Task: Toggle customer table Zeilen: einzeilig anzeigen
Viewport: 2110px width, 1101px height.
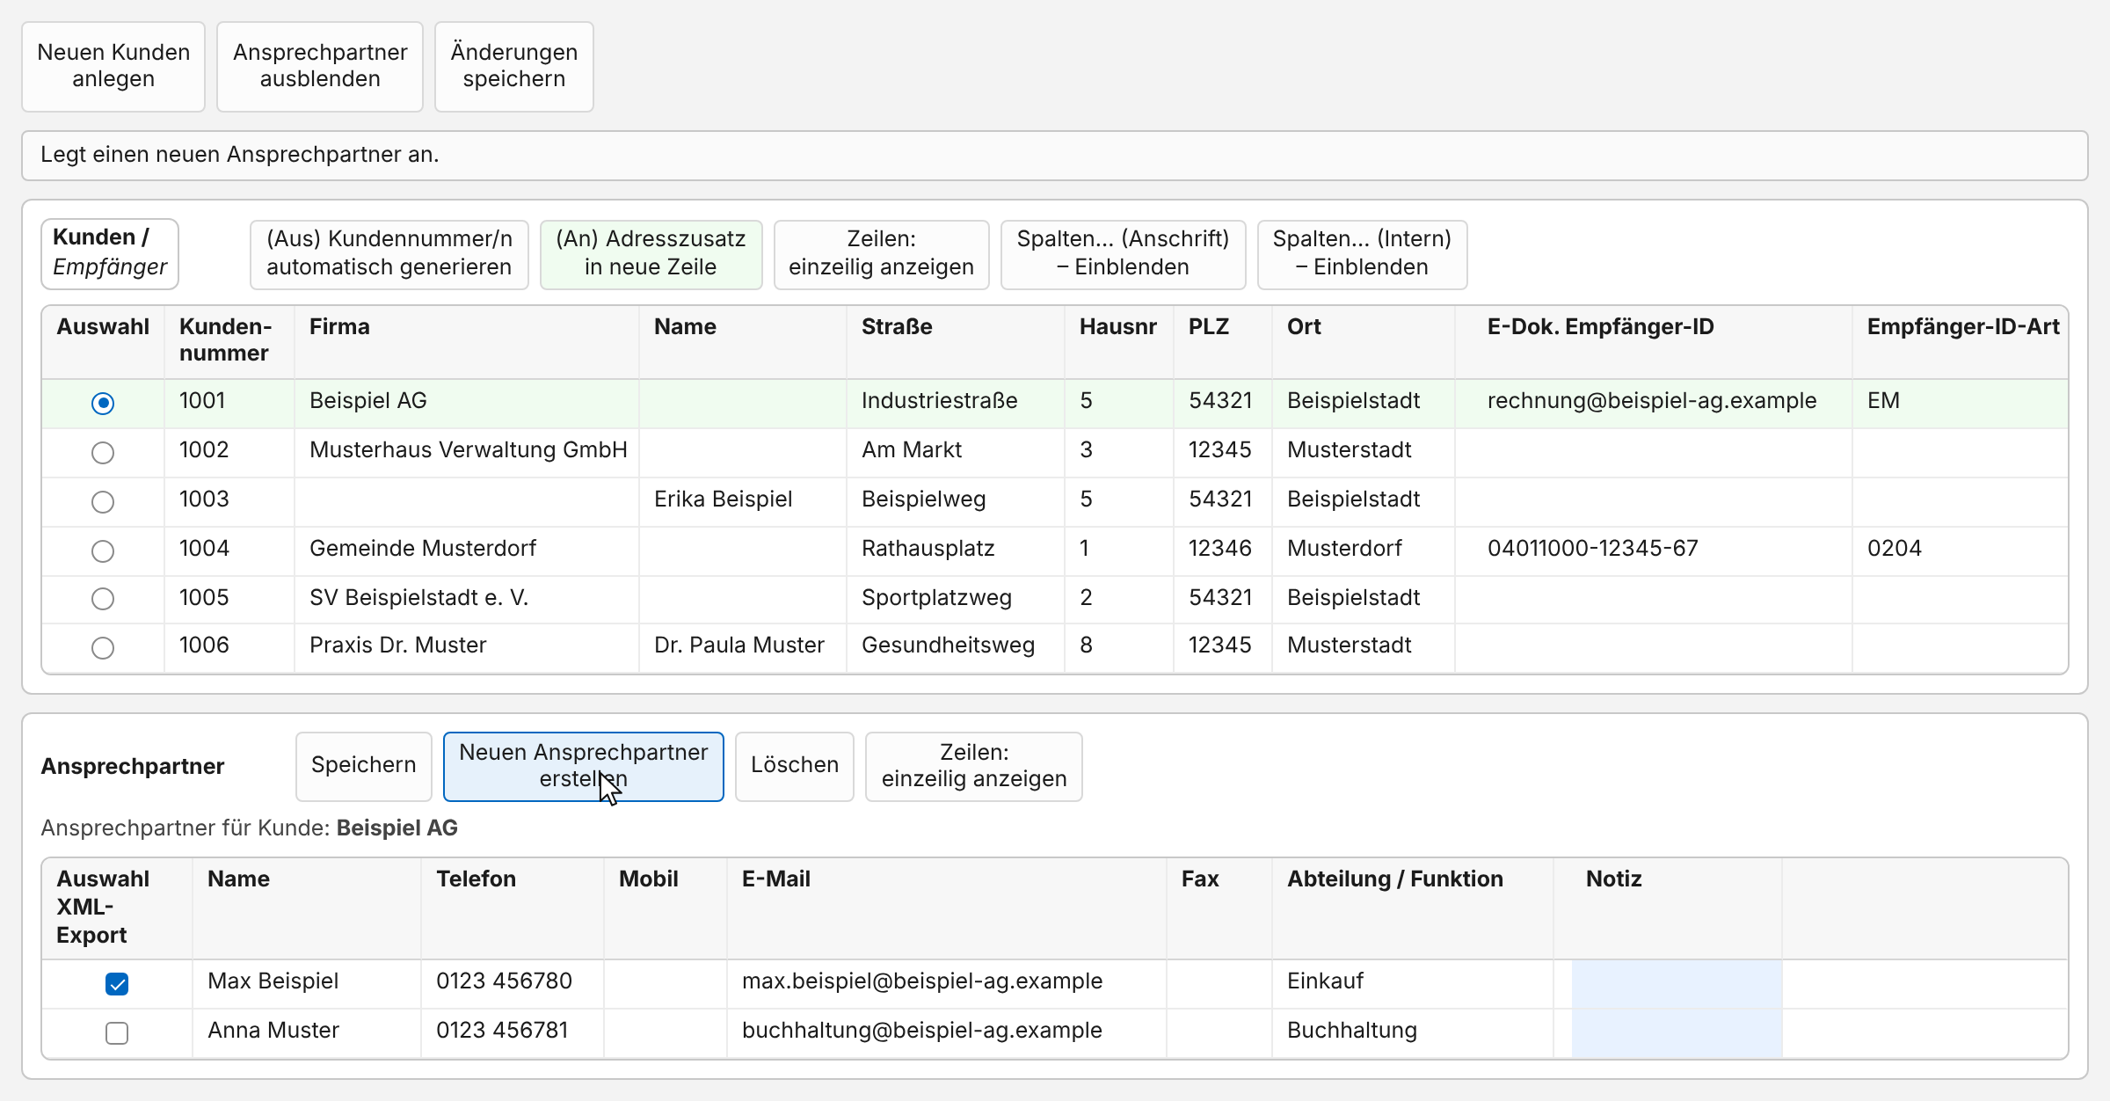Action: [882, 254]
